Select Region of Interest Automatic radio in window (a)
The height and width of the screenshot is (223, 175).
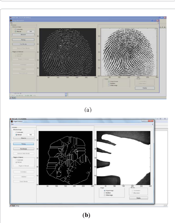click(x=16, y=54)
